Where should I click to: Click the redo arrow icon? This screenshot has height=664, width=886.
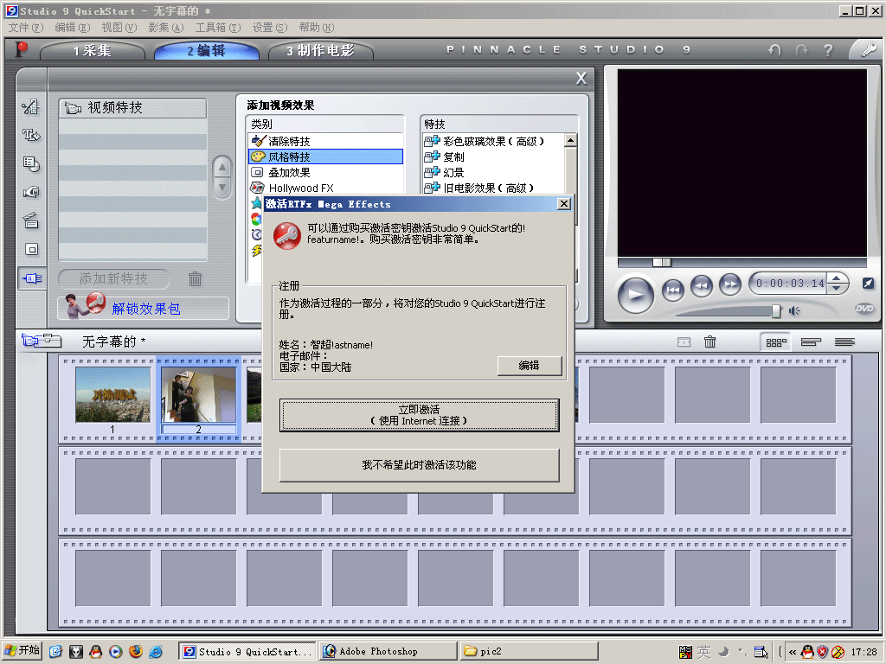tap(801, 50)
